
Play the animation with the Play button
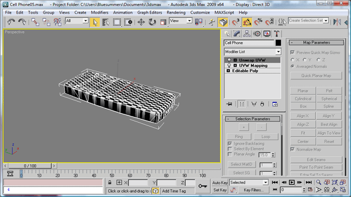[291, 182]
